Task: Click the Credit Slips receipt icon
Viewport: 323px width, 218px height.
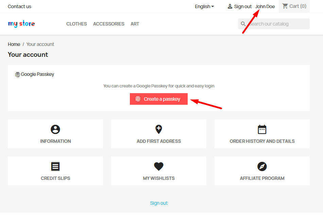Action: click(x=55, y=167)
